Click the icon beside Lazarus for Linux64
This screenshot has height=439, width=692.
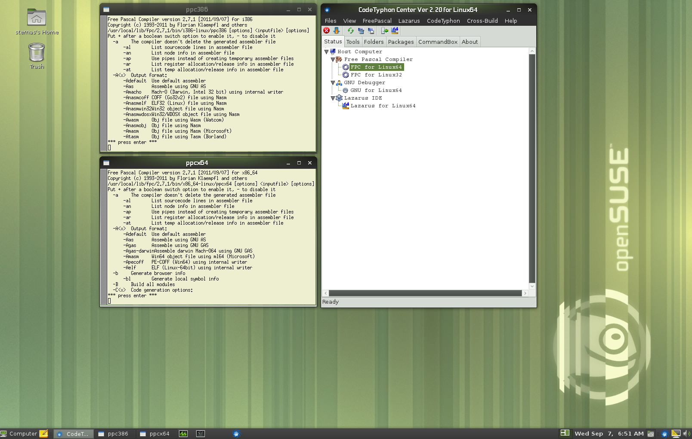tap(346, 106)
